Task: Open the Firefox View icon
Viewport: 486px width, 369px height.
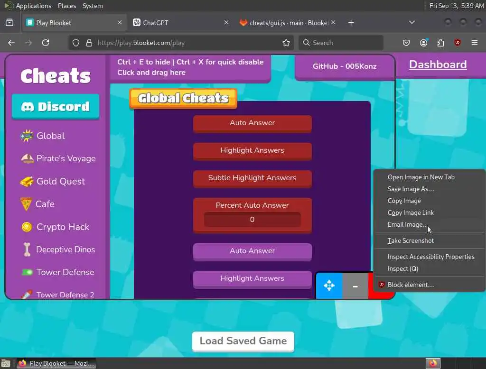Action: [9, 23]
